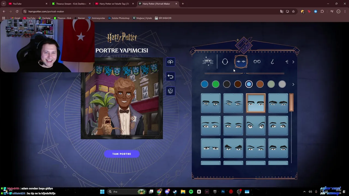The image size is (349, 196).
Task: Reload the current page
Action: click(17, 11)
